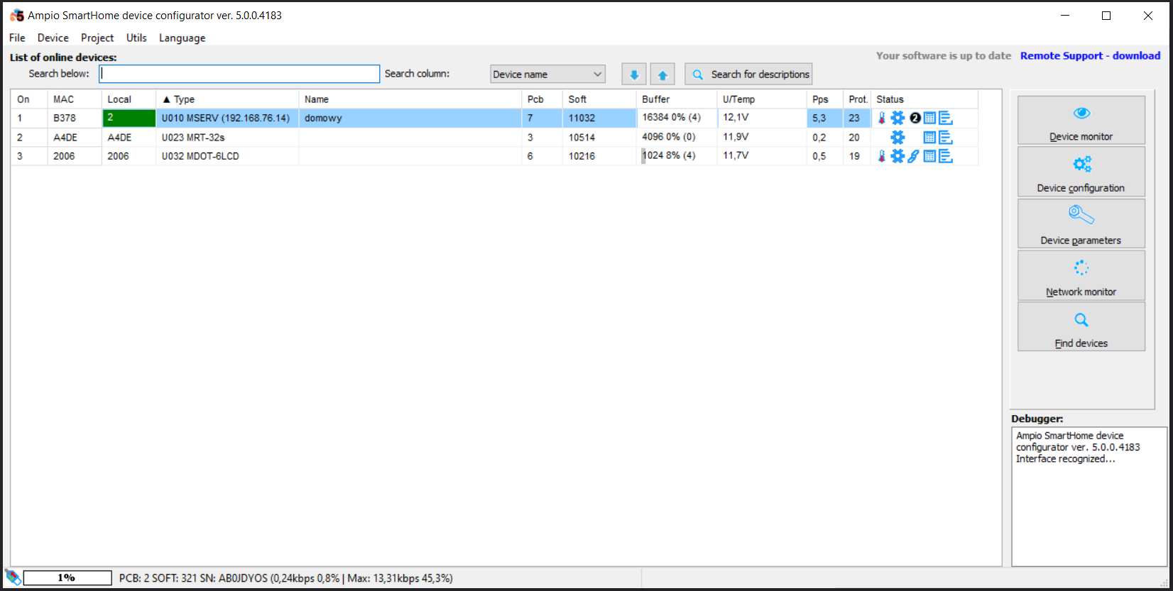This screenshot has width=1173, height=591.
Task: Sort by the Local column header
Action: (129, 99)
